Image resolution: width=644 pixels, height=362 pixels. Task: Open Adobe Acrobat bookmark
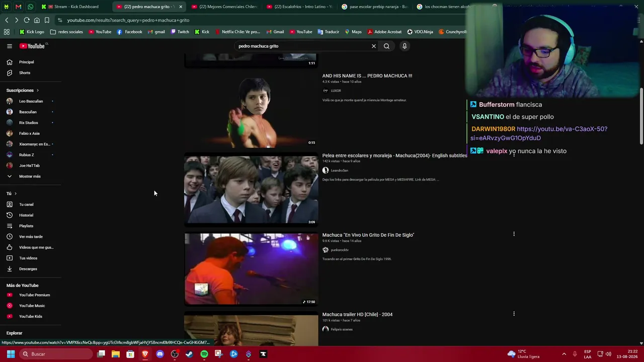(x=384, y=32)
